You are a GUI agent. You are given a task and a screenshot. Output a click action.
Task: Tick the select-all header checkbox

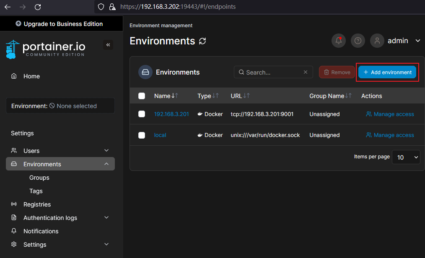(142, 96)
